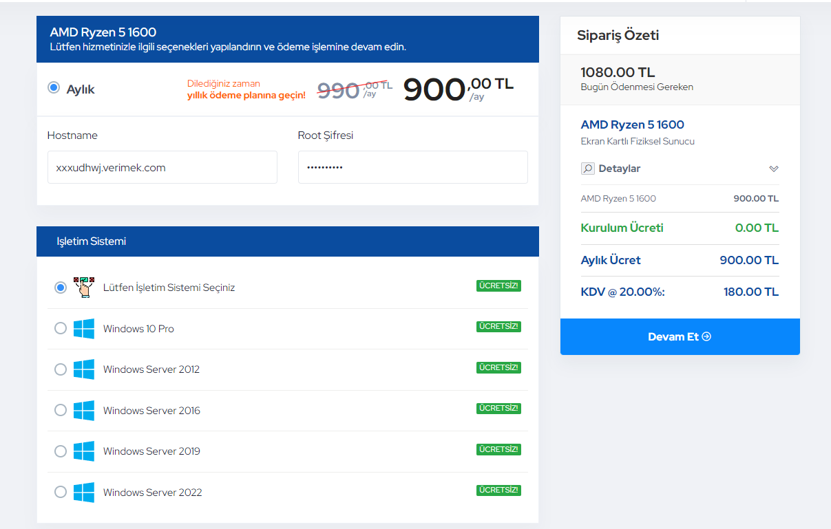Viewport: 831px width, 529px height.
Task: Click the Windows Server 2019 label
Action: (151, 451)
